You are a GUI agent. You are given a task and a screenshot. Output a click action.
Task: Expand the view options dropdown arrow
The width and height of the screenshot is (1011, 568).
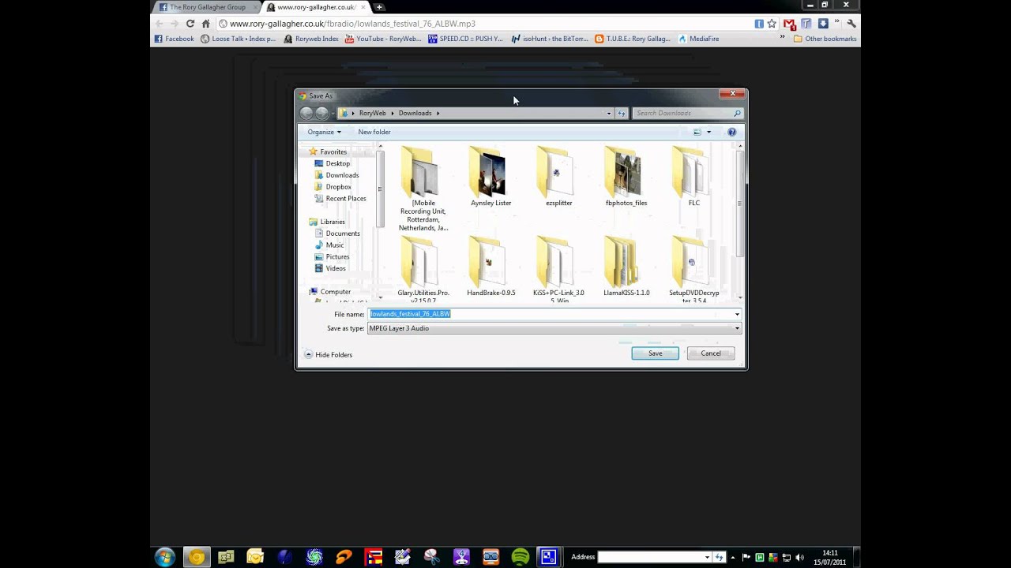click(x=708, y=132)
